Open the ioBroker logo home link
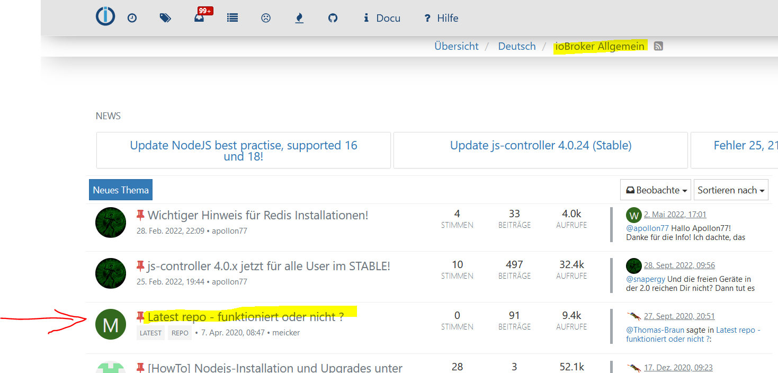This screenshot has height=373, width=778. pyautogui.click(x=105, y=16)
